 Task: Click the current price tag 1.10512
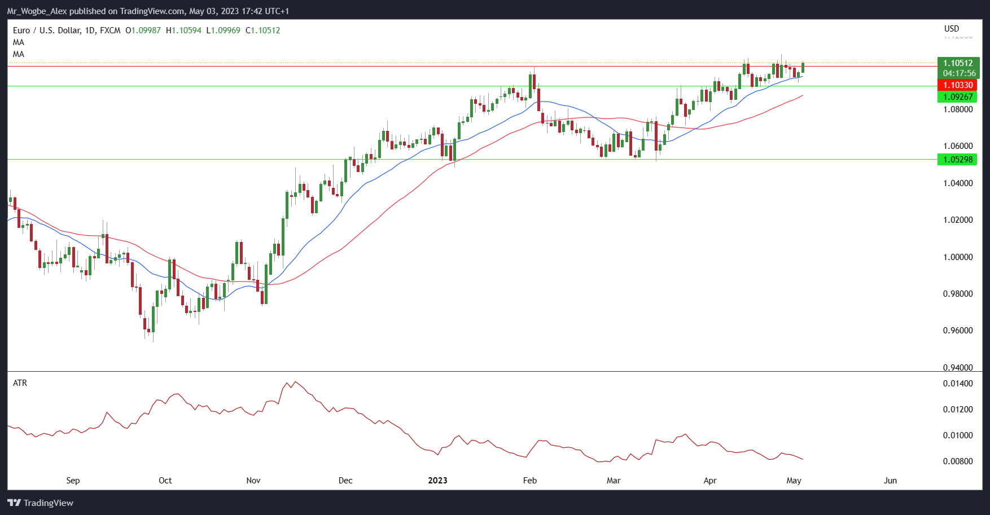click(958, 63)
